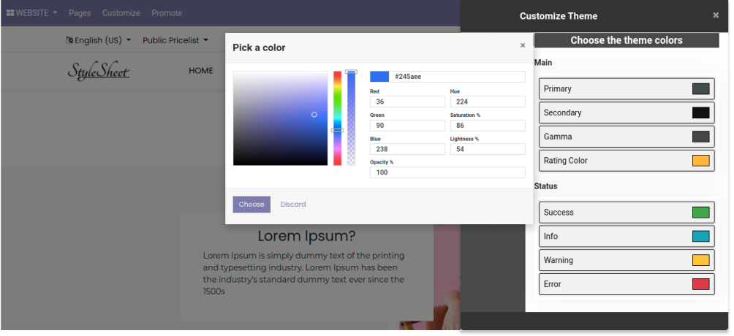This screenshot has height=336, width=734.
Task: Click the opacity slider bar
Action: pos(351,118)
